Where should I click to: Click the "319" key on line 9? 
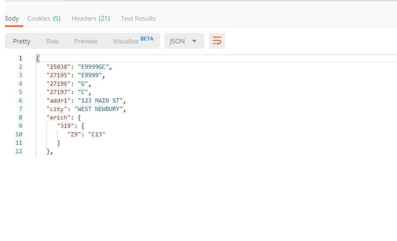coord(65,126)
